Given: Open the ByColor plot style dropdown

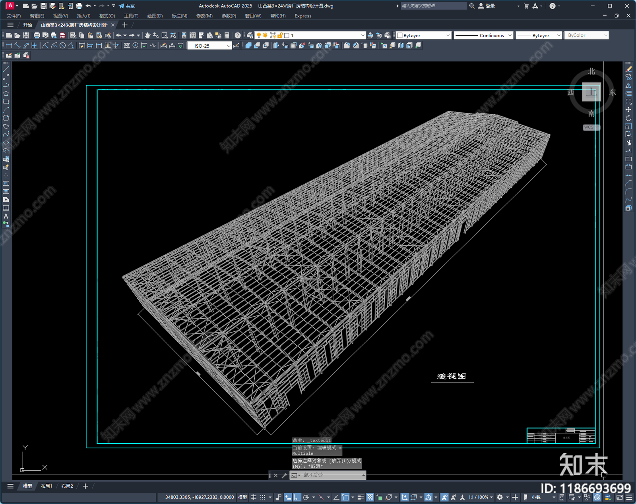Looking at the screenshot, I should [x=586, y=35].
